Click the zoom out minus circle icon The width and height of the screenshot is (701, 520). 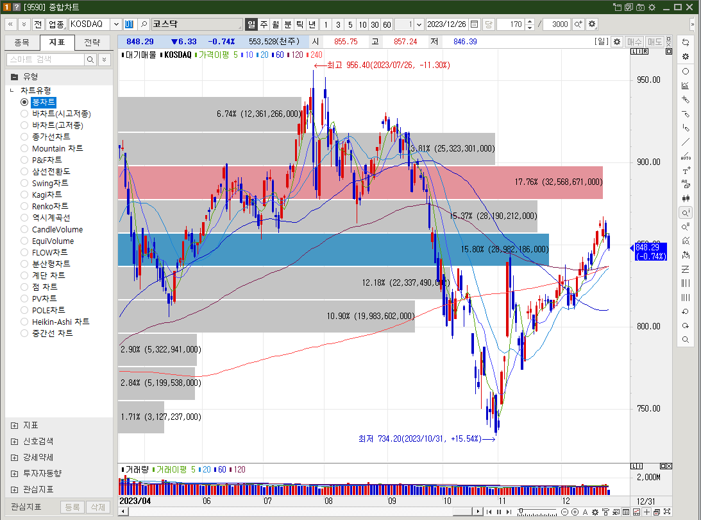(x=564, y=512)
